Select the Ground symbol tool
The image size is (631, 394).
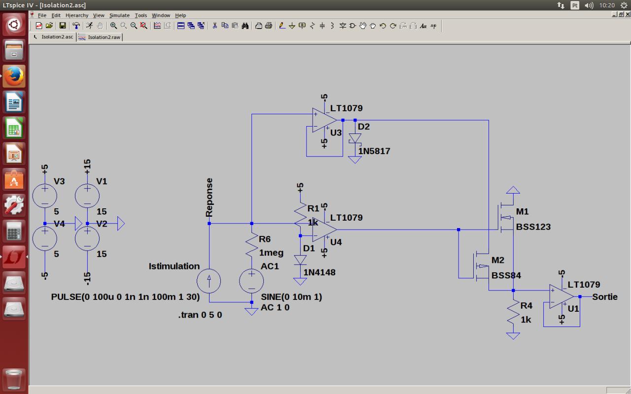(x=292, y=26)
